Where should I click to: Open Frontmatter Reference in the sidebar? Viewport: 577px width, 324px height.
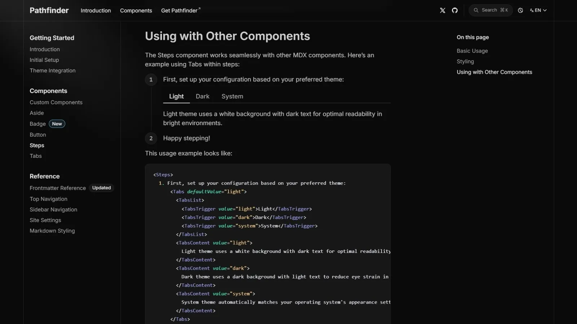(x=58, y=188)
